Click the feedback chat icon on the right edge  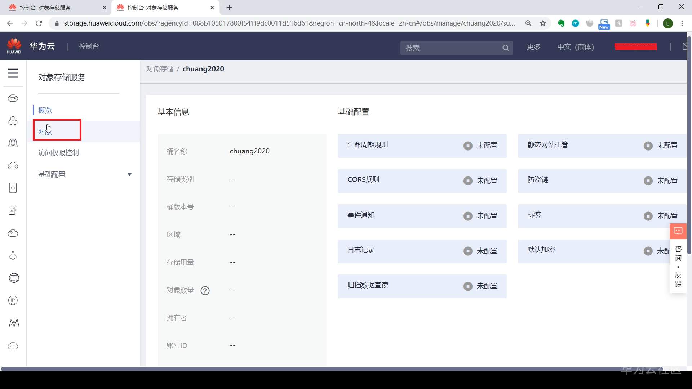[x=678, y=231]
